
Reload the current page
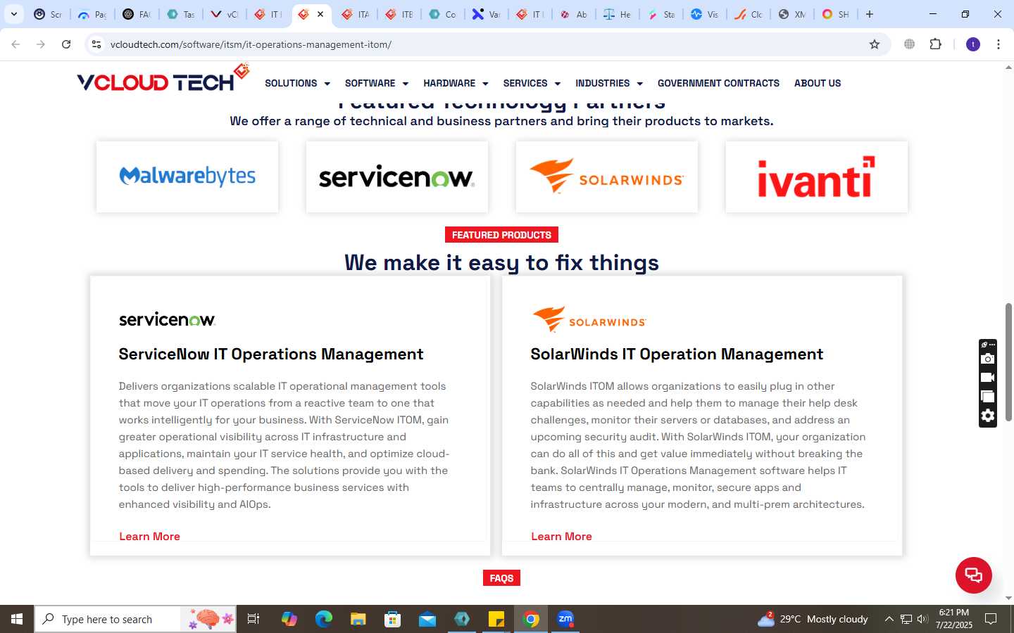(66, 44)
